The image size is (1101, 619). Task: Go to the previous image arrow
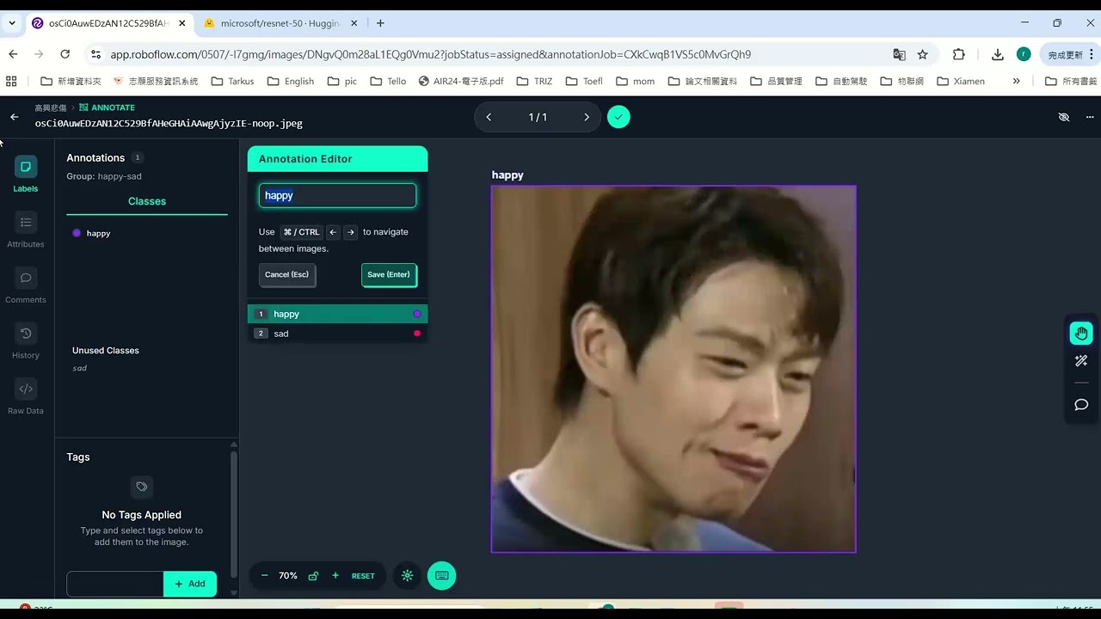point(489,117)
